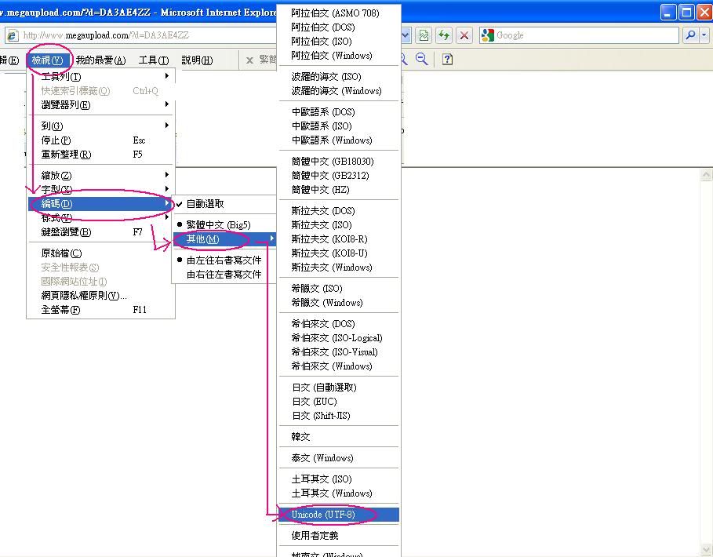Select 土耳其文 (Windows) encoding

click(339, 493)
